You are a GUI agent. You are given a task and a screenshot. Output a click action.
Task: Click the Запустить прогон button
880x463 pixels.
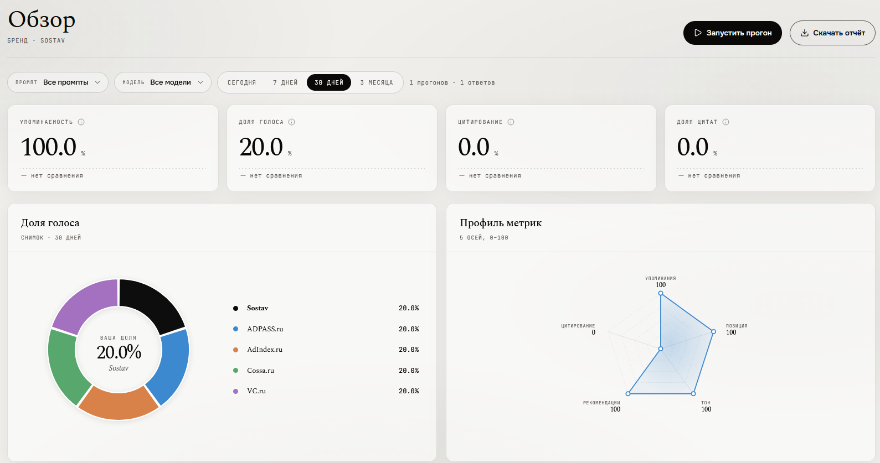pyautogui.click(x=733, y=33)
